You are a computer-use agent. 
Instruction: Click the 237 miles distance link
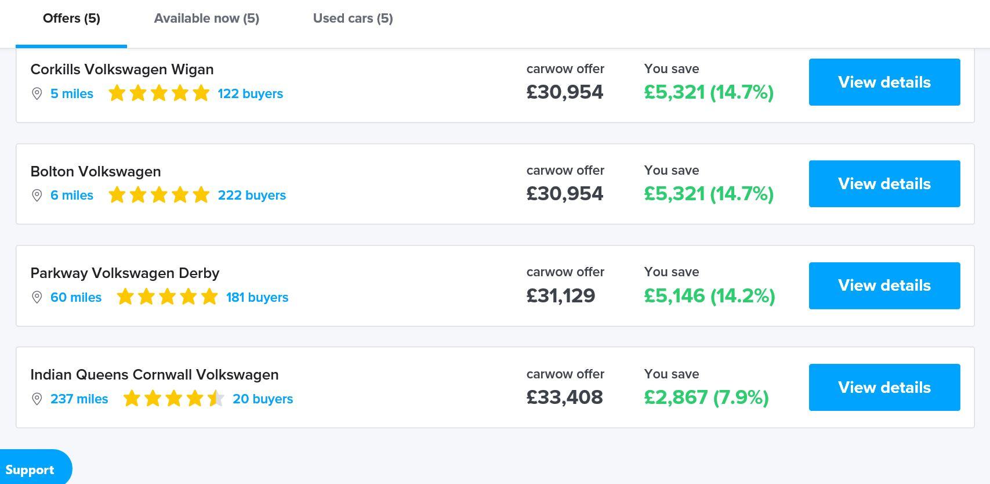(x=79, y=399)
